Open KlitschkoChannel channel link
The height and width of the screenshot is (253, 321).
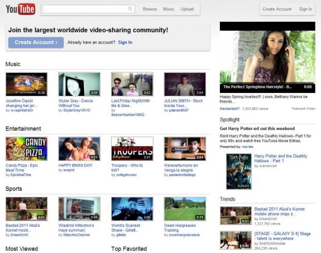[x=76, y=235]
